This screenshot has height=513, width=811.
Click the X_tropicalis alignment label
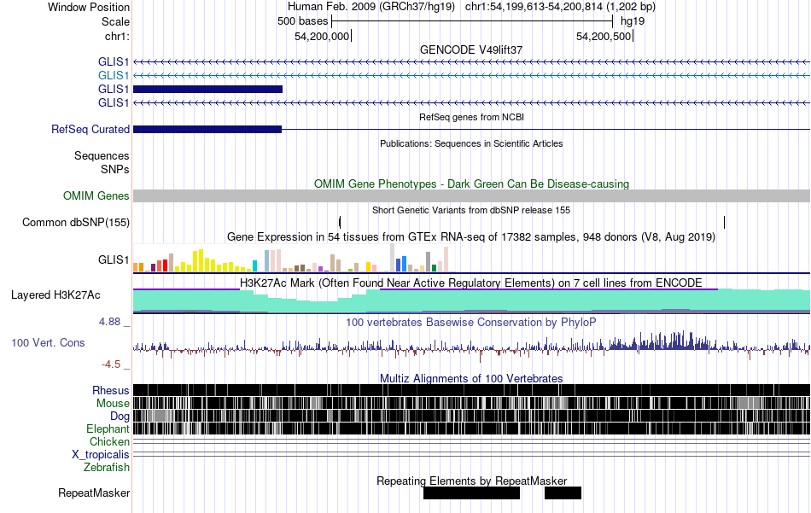[x=101, y=455]
